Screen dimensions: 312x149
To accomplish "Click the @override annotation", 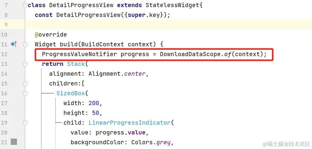I will (x=51, y=34).
